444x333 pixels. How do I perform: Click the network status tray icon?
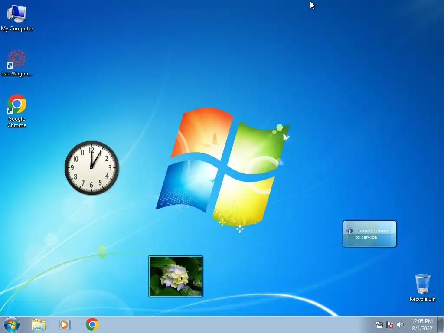click(x=379, y=325)
